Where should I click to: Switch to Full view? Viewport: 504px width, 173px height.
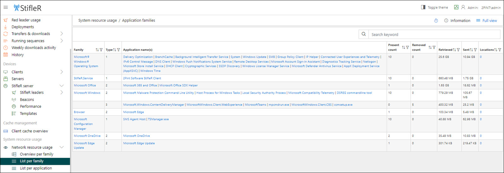[x=486, y=21]
